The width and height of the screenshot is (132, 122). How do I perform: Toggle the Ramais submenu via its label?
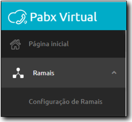point(44,73)
